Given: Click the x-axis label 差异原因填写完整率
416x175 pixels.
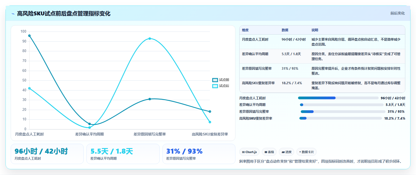Looking at the screenshot, I should point(150,134).
